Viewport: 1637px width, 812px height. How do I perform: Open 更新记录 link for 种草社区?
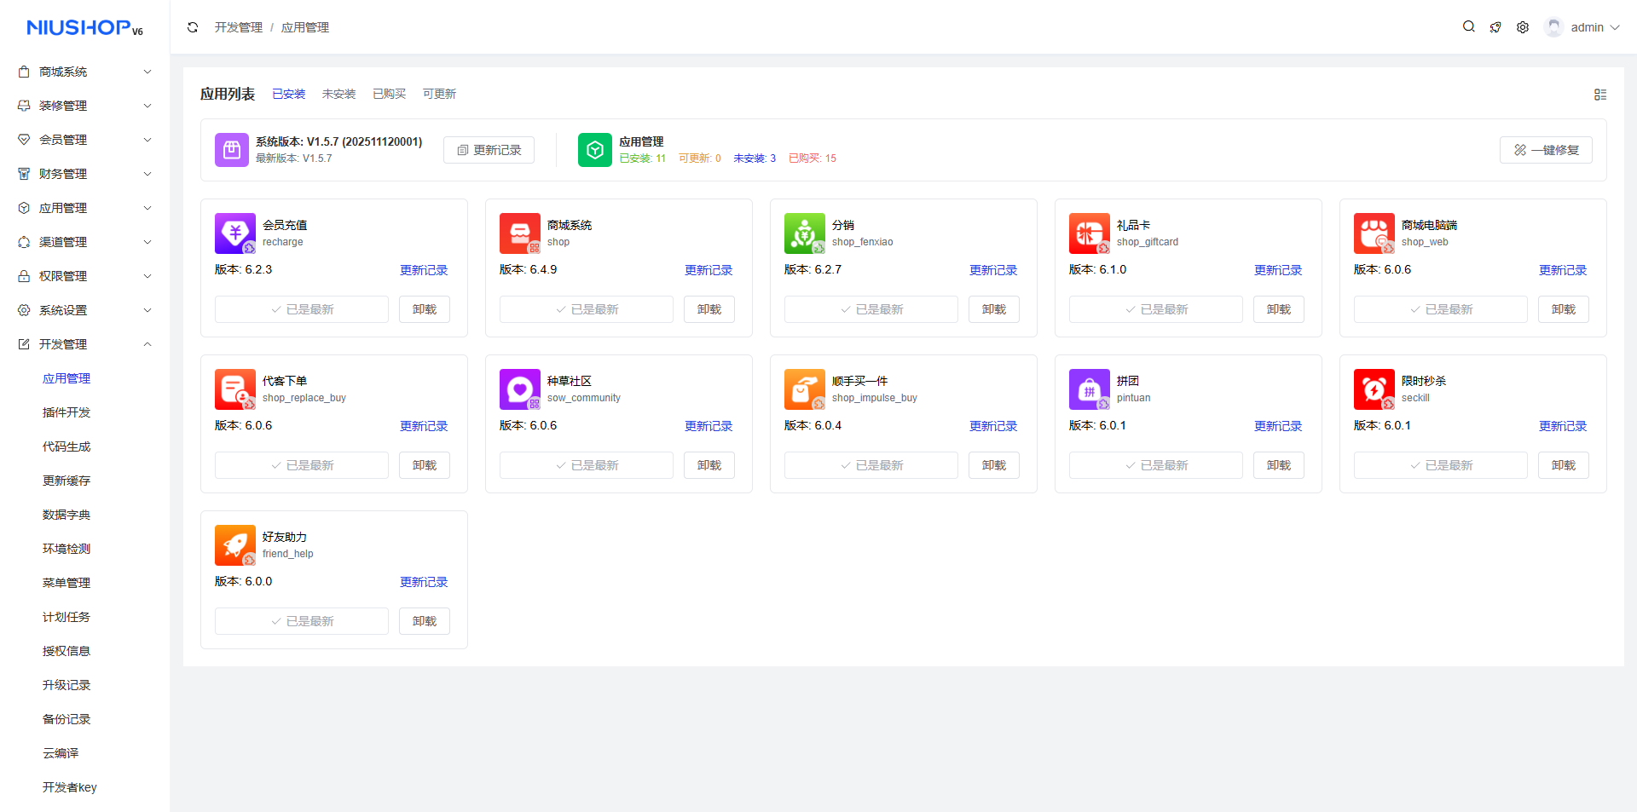708,426
